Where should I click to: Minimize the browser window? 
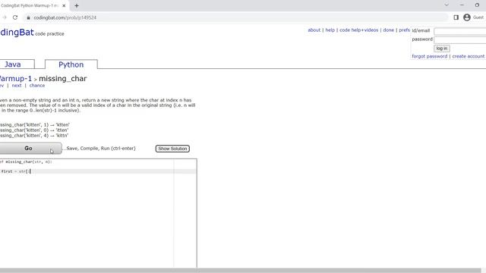coord(462,5)
